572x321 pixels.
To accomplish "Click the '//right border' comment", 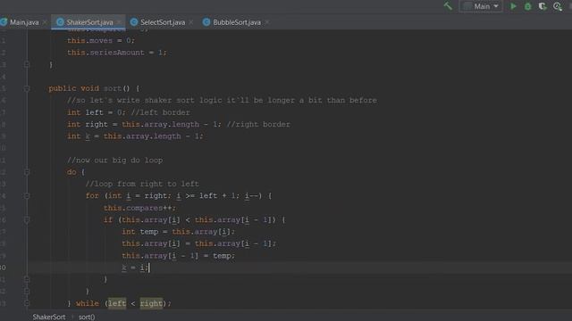I will point(258,125).
